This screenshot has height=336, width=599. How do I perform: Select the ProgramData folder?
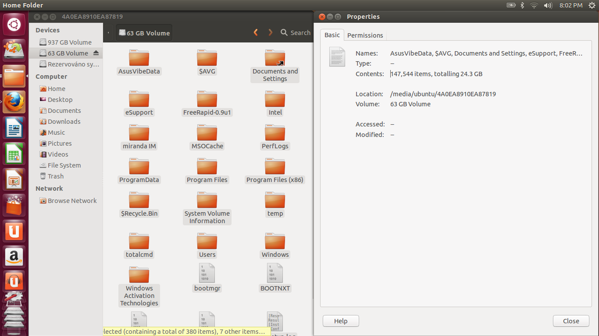pos(139,171)
